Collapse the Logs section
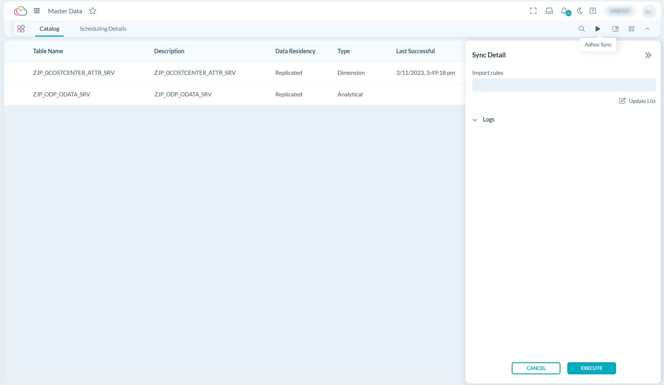 click(475, 119)
